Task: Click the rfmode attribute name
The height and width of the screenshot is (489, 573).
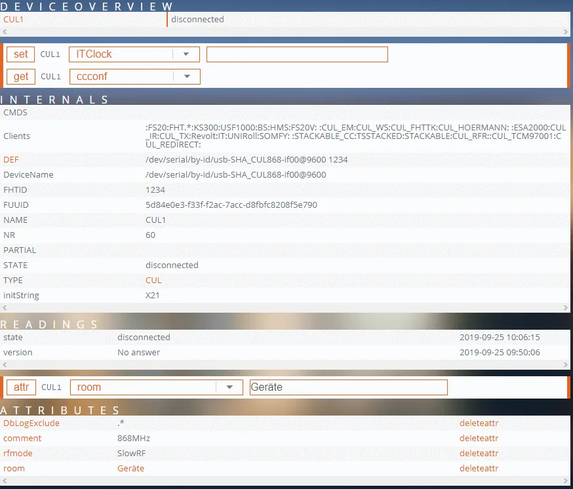Action: pyautogui.click(x=18, y=453)
